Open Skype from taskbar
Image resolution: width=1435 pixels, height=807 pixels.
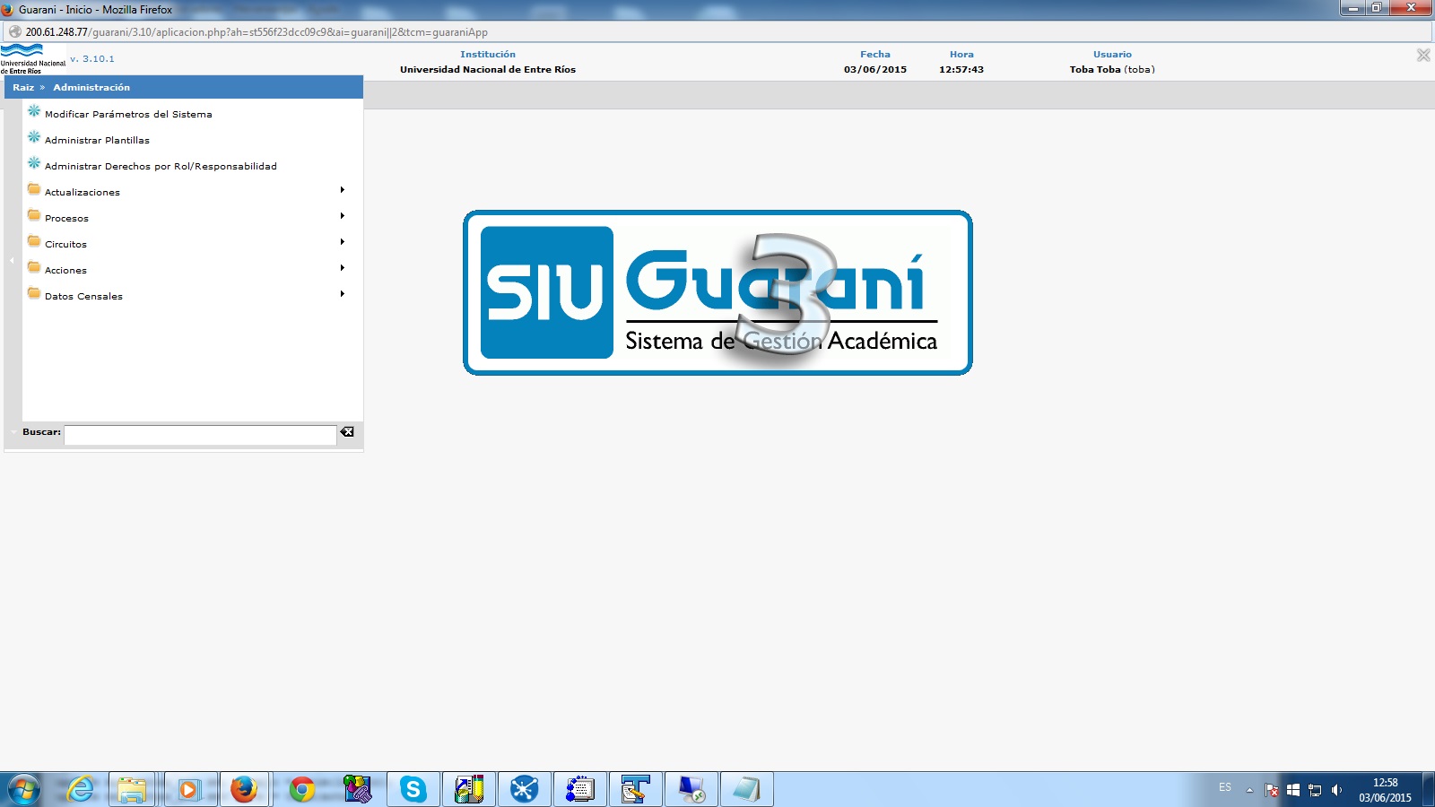413,789
